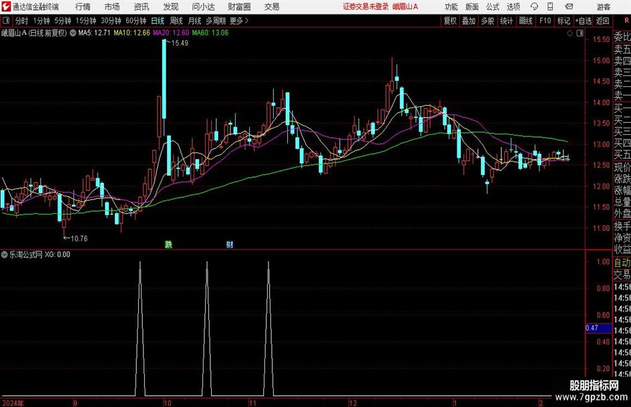Open the 市场 menu

point(112,7)
